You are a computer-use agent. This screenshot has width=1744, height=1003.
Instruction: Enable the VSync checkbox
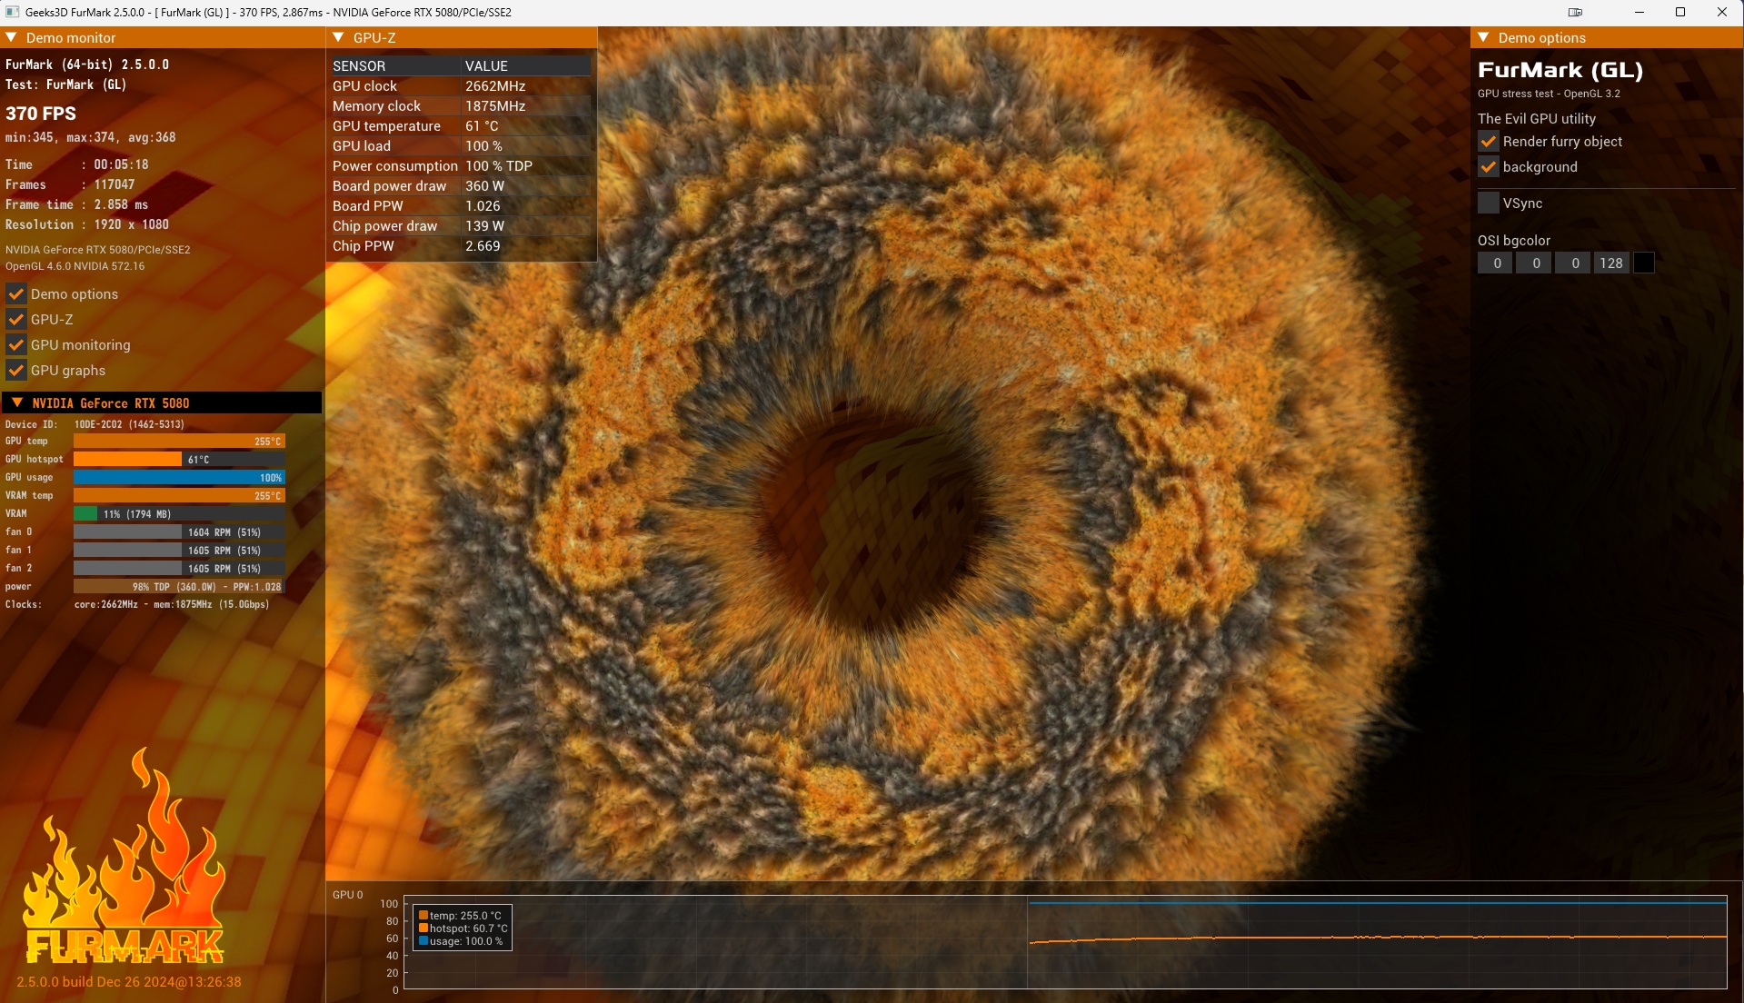point(1488,203)
